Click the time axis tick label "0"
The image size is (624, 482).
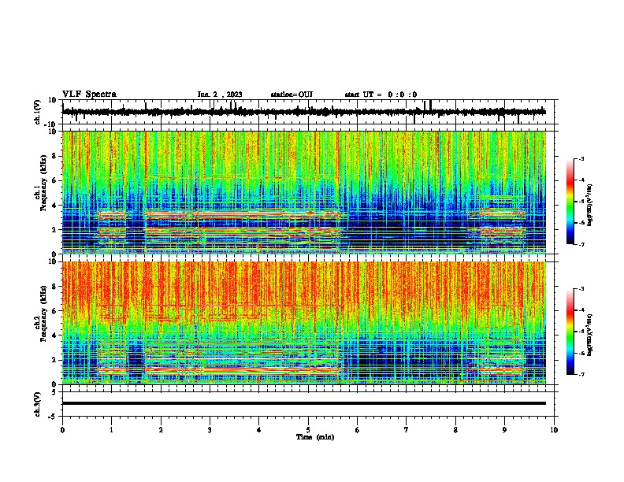click(62, 430)
